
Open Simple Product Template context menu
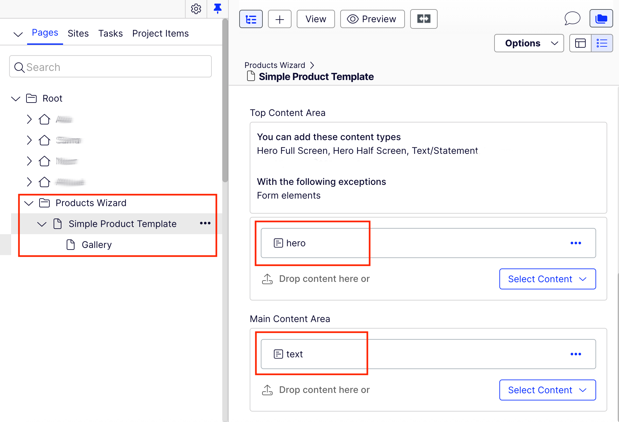[205, 223]
